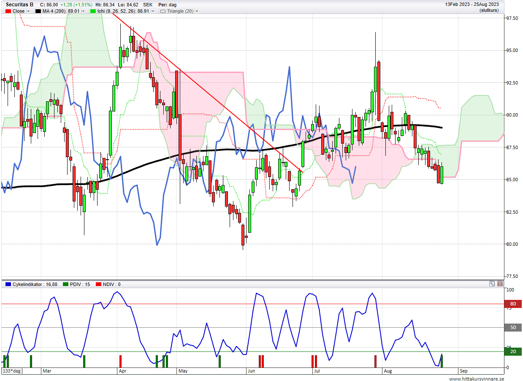Click the red 80 level marker
This screenshot has height=381, width=523.
coord(513,304)
